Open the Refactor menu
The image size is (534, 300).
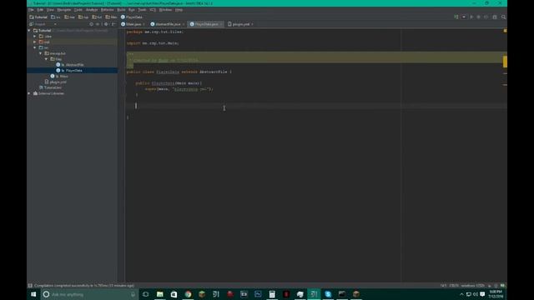[x=108, y=10]
